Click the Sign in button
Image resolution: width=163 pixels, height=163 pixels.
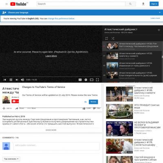coord(154,4)
